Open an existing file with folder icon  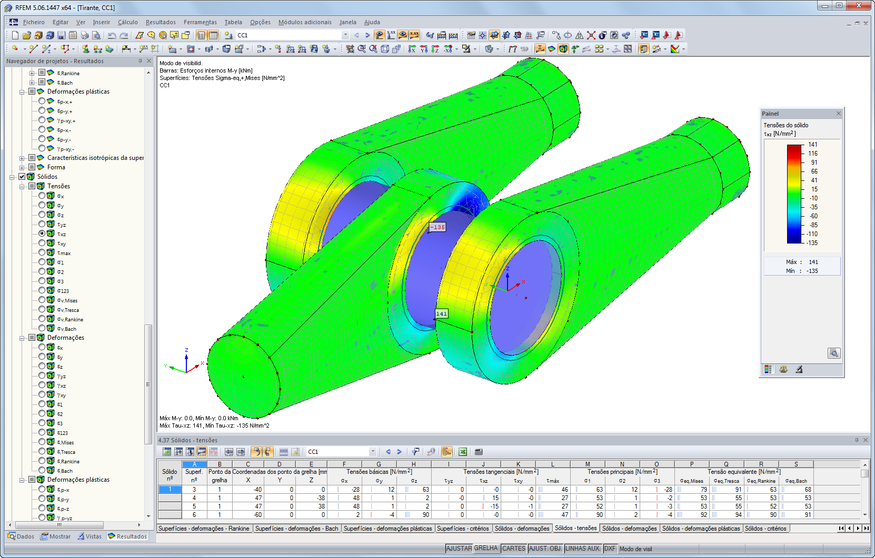click(x=26, y=35)
